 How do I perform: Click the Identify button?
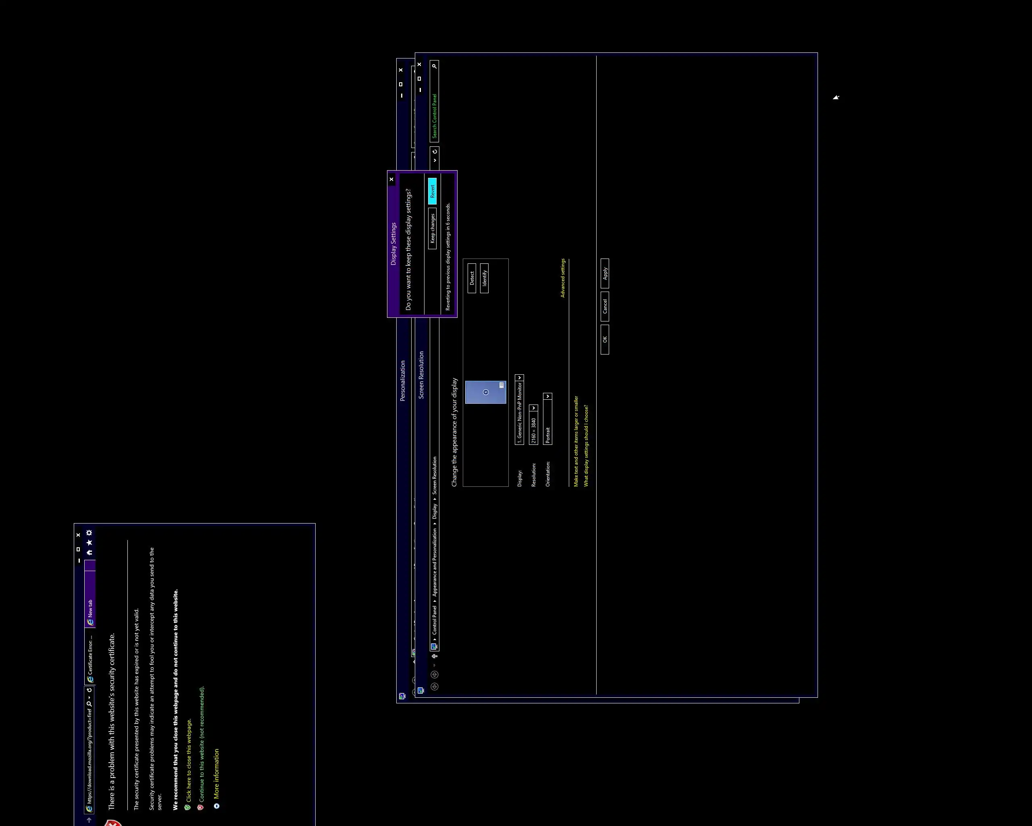pos(485,278)
